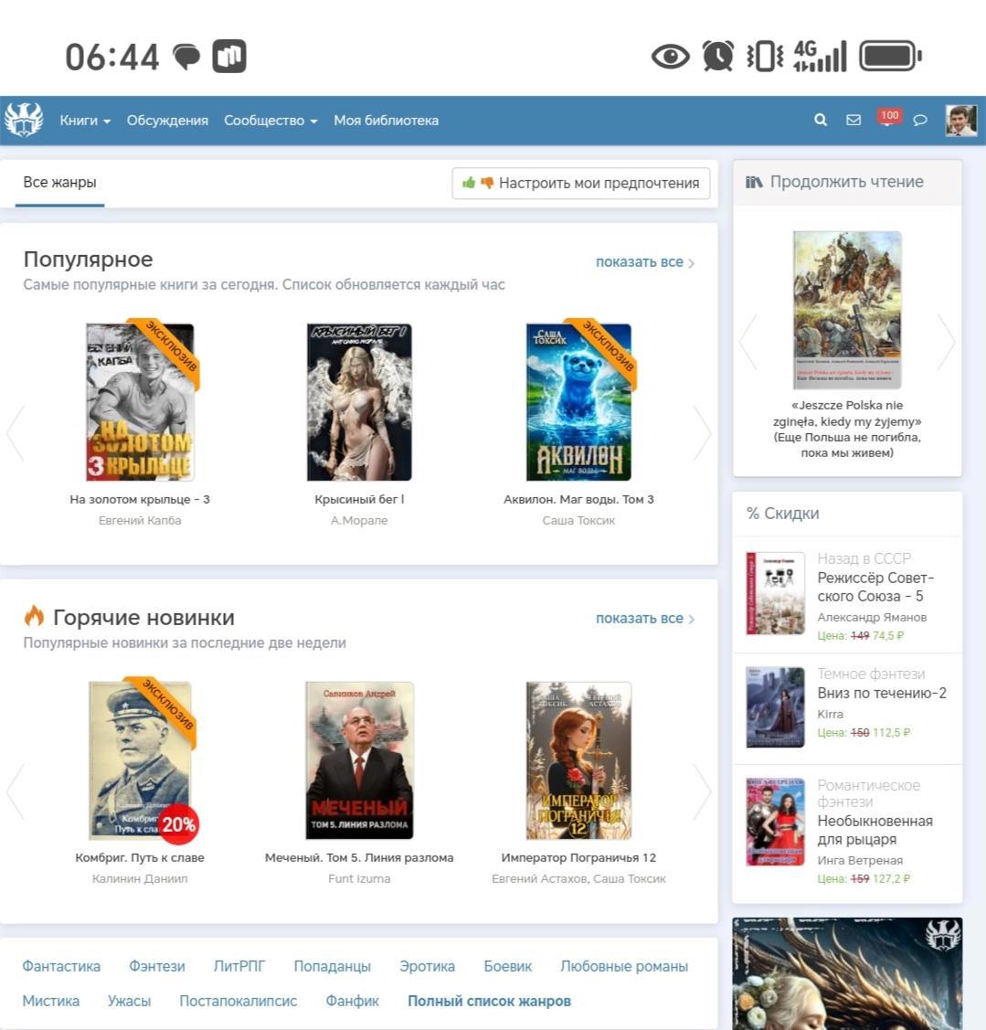
Task: Open the site logo home link
Action: (x=24, y=120)
